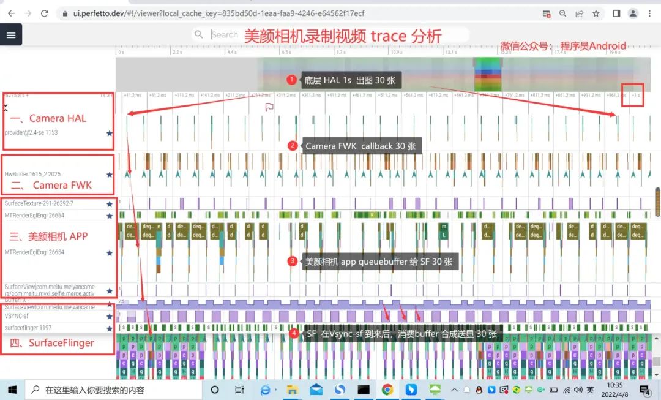Viewport: 661px width, 400px height.
Task: Select the green 'L' slice under the 'm' slice
Action: click(443, 235)
